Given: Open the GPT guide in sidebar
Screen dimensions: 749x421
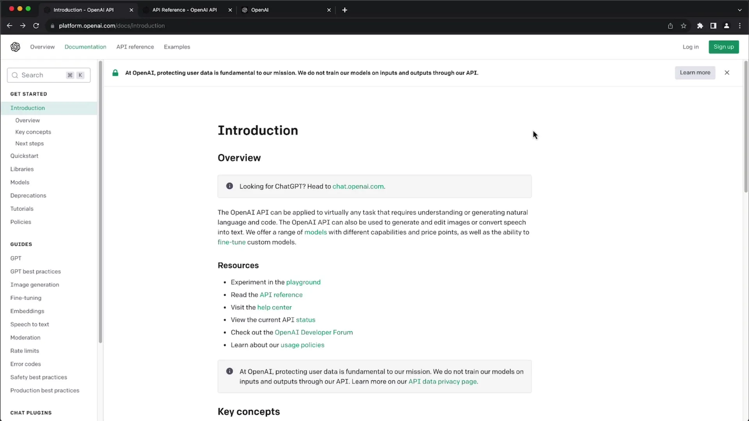Looking at the screenshot, I should pos(16,258).
